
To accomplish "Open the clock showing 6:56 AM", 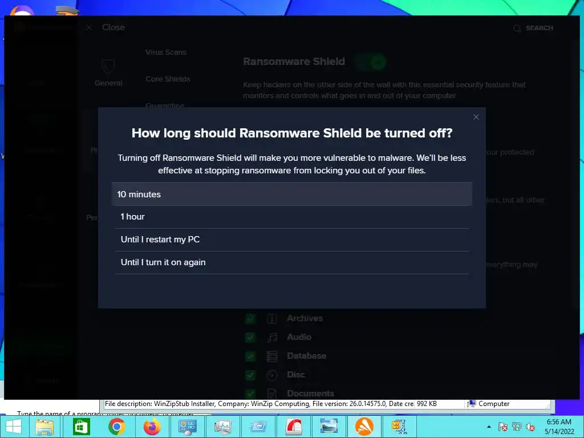I will coord(559,427).
